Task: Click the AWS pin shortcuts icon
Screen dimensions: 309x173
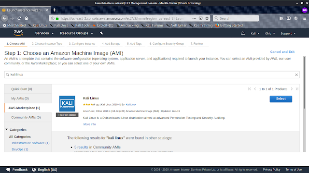Action: point(101,33)
